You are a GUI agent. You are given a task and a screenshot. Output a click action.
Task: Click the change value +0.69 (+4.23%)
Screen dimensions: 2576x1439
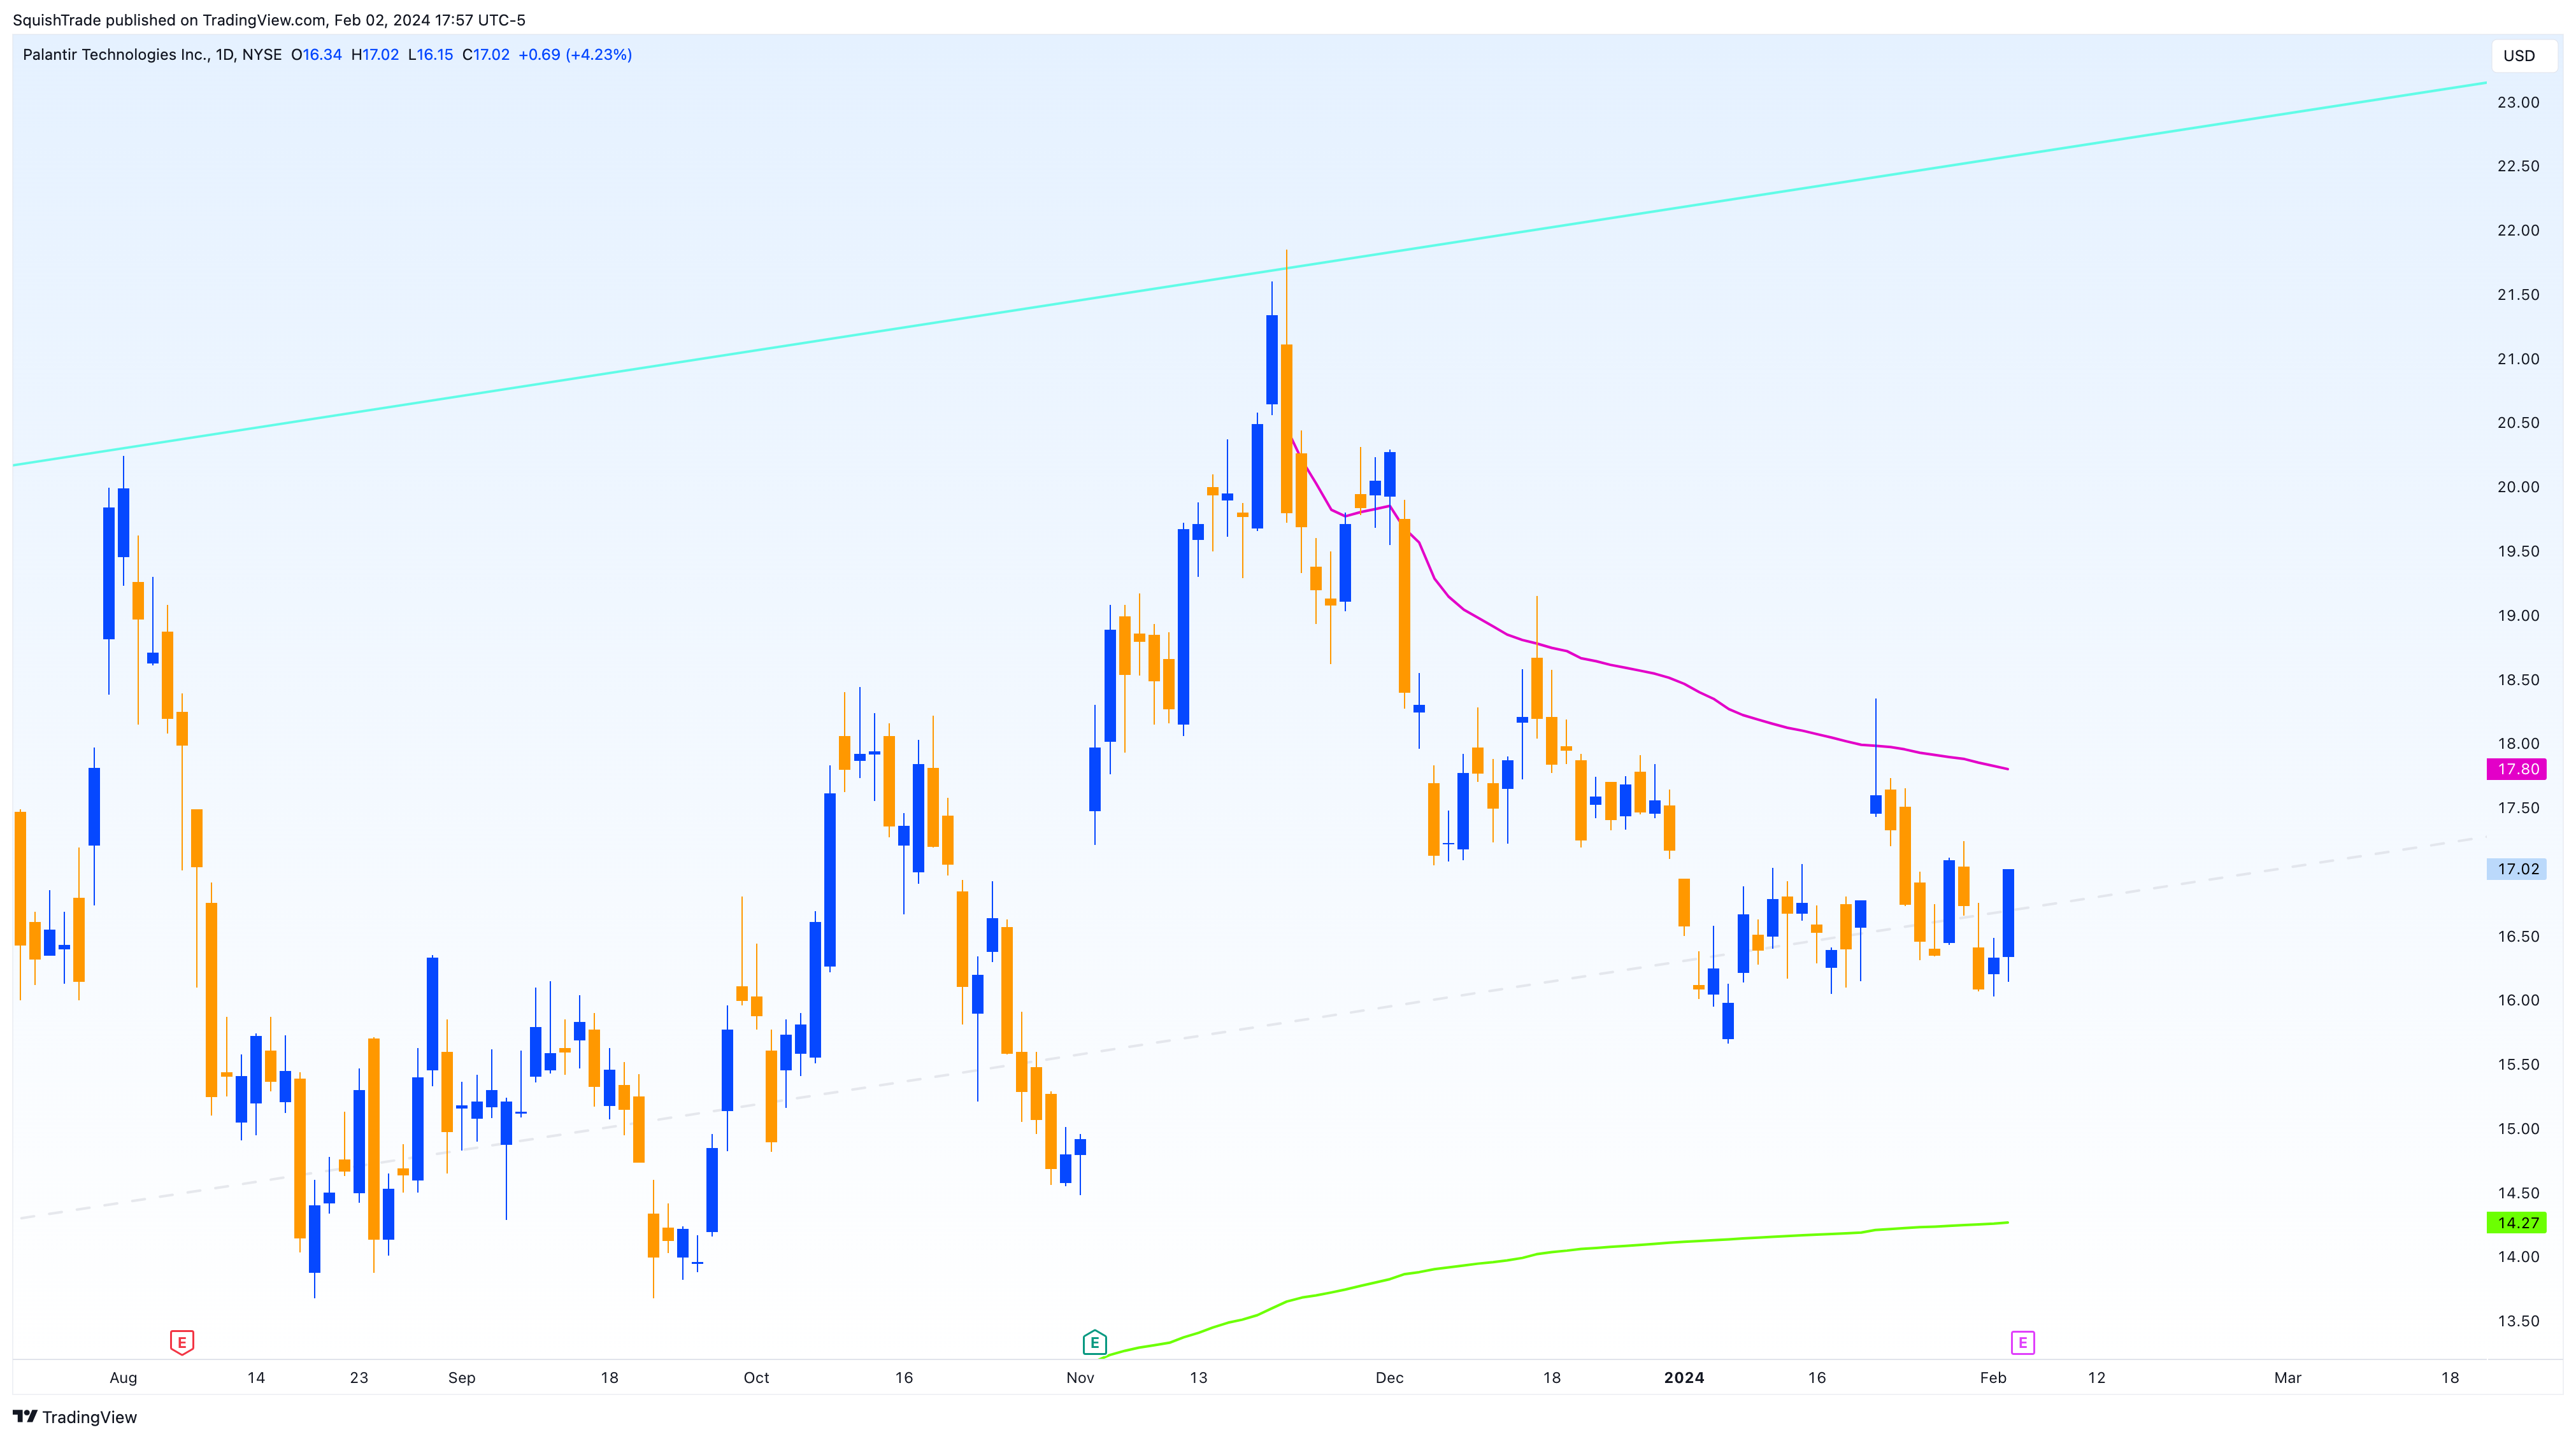(x=575, y=55)
